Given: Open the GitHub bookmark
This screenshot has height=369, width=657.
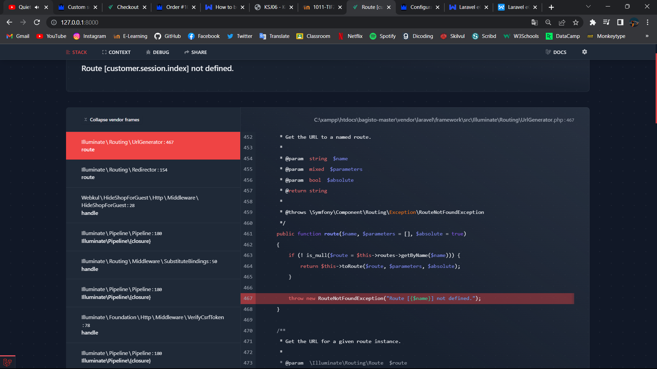Looking at the screenshot, I should coord(168,36).
